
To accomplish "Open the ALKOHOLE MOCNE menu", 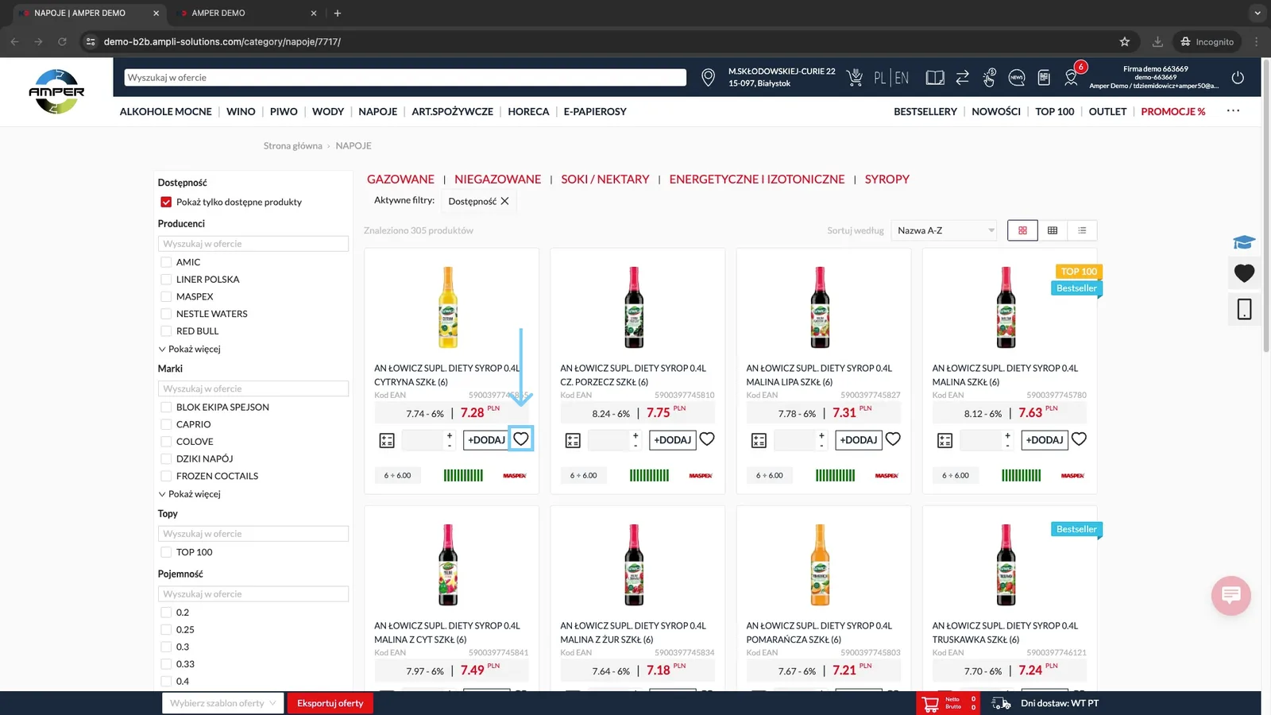I will tap(165, 111).
